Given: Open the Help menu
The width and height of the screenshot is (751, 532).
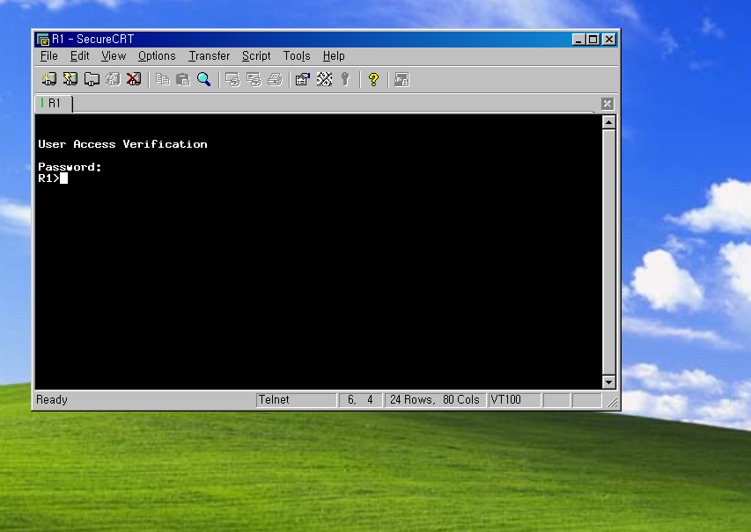Looking at the screenshot, I should click(334, 56).
